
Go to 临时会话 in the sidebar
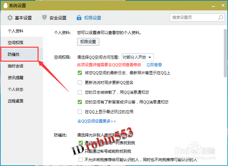coord(22,66)
